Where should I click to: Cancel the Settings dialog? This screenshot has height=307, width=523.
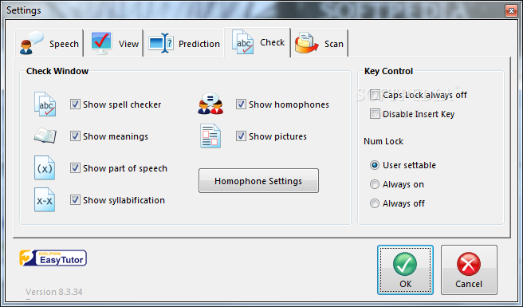pos(469,270)
